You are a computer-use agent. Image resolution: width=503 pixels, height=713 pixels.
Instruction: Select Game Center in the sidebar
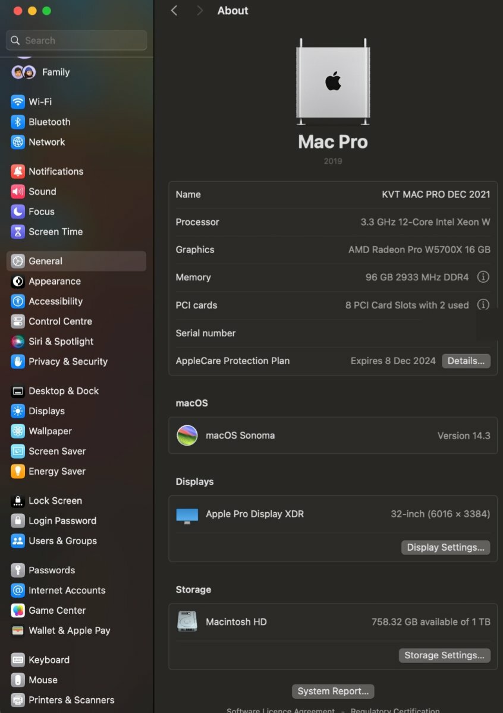76,611
